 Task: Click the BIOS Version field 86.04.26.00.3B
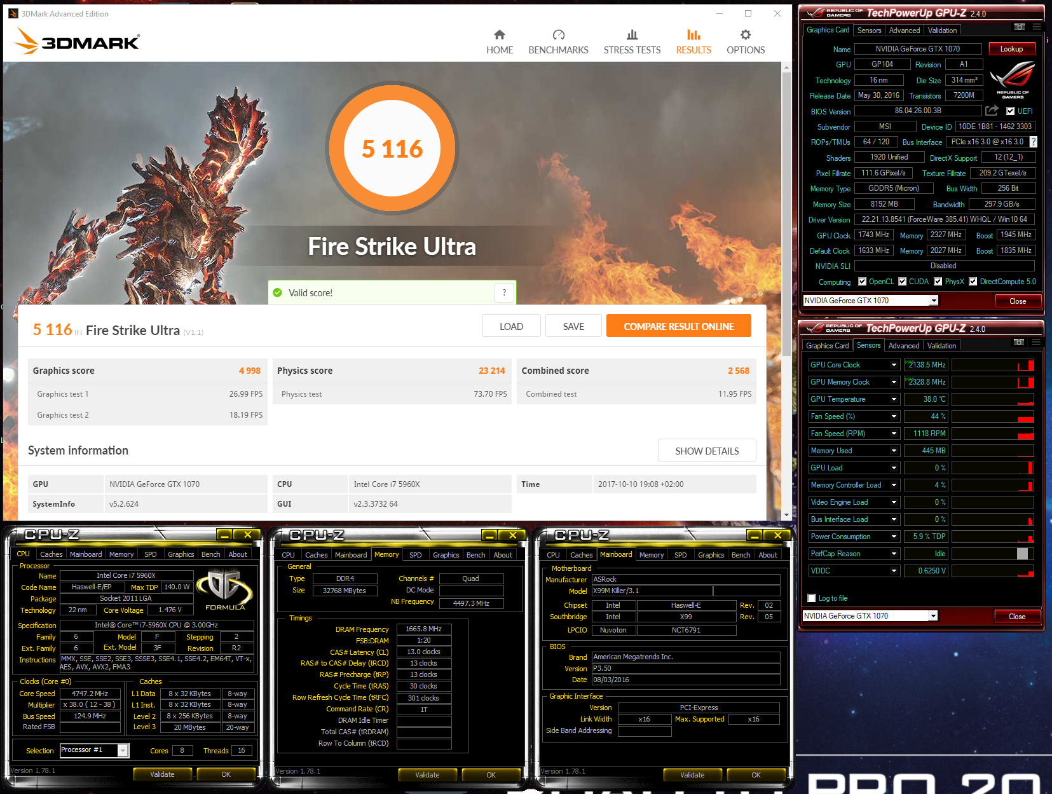918,111
